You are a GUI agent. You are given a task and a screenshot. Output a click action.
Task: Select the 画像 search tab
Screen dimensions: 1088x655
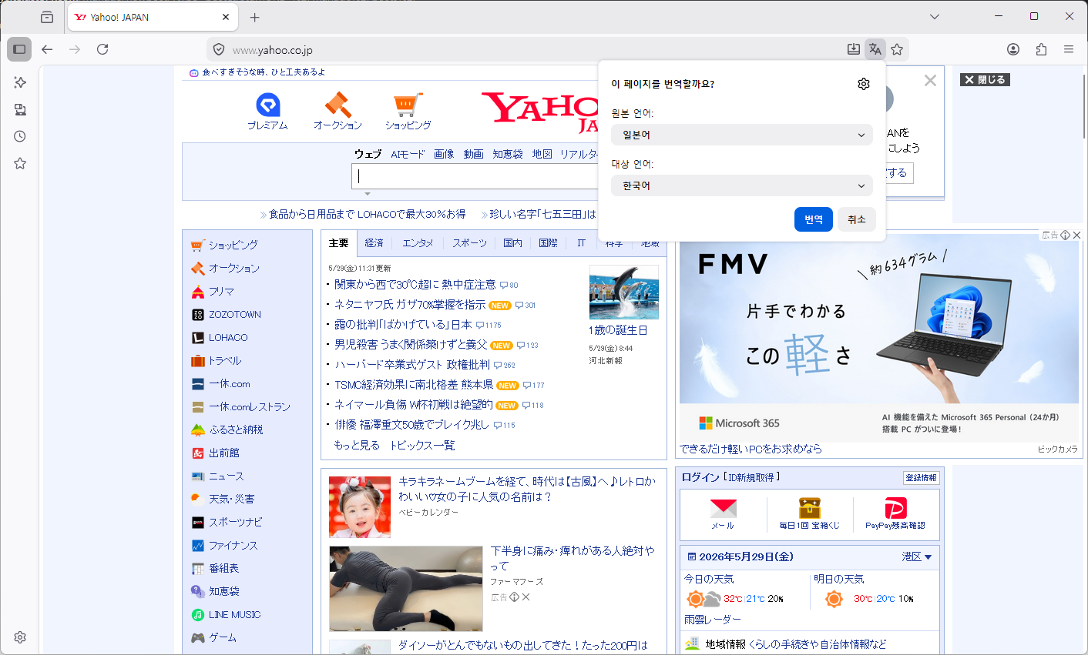[x=444, y=154]
